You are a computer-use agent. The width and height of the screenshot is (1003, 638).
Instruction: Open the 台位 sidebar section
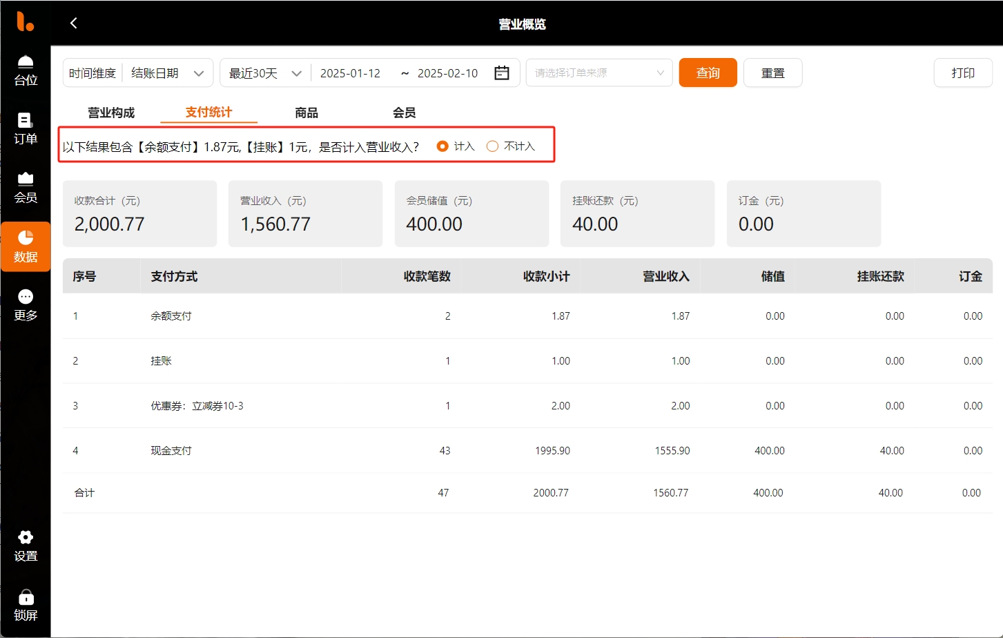point(26,71)
